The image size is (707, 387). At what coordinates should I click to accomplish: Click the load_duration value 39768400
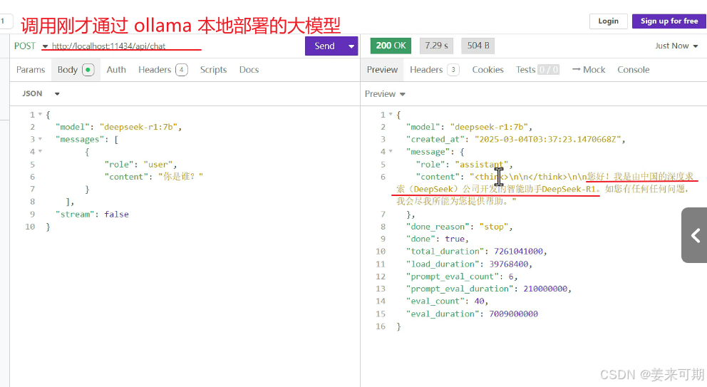click(509, 264)
